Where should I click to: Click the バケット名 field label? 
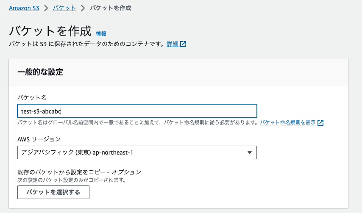coord(32,97)
